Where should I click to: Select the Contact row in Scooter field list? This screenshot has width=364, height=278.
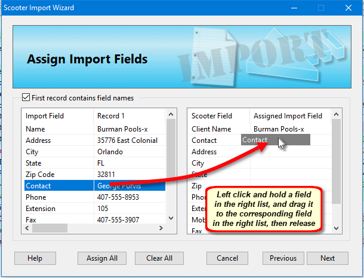tap(260, 140)
